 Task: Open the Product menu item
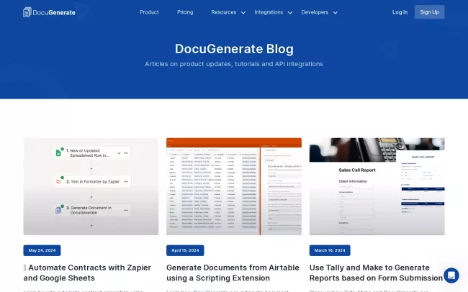pos(149,12)
